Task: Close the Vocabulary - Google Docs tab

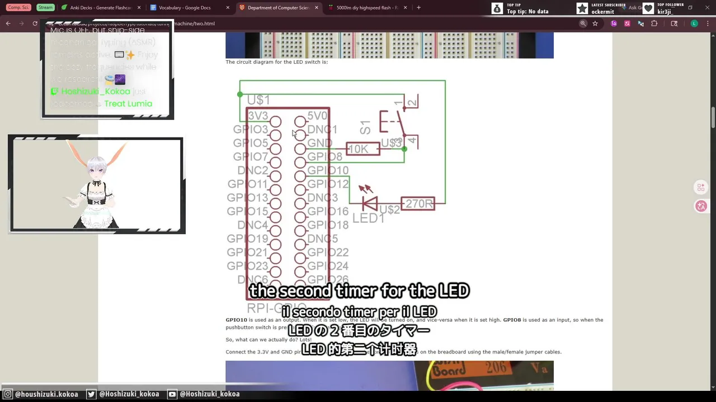Action: (x=228, y=8)
